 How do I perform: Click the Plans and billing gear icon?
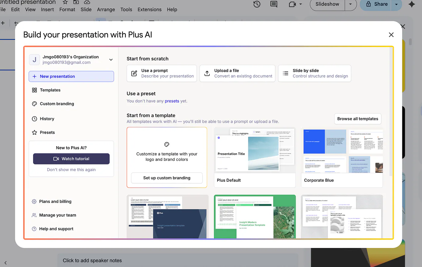point(34,201)
